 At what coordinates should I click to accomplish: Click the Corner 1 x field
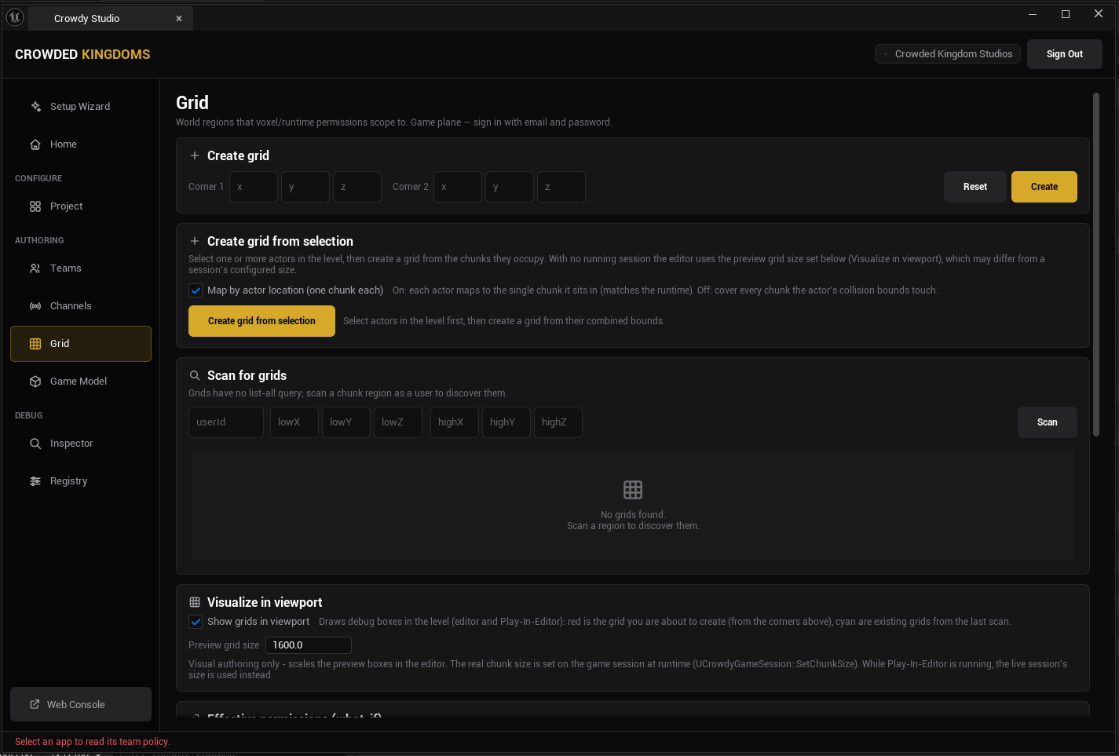point(254,187)
